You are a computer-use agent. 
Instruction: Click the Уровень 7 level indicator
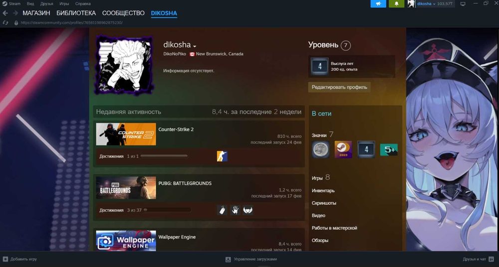[329, 45]
